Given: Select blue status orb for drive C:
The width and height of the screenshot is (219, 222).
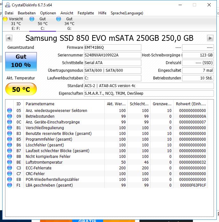Looking at the screenshot, I should tap(32, 19).
